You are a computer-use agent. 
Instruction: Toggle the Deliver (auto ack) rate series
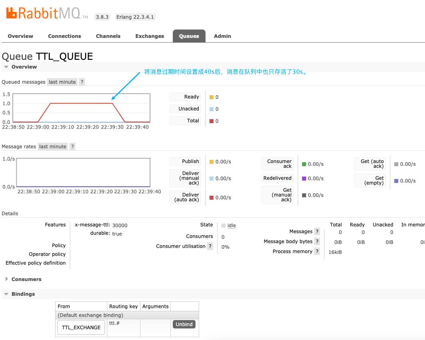[x=186, y=197]
